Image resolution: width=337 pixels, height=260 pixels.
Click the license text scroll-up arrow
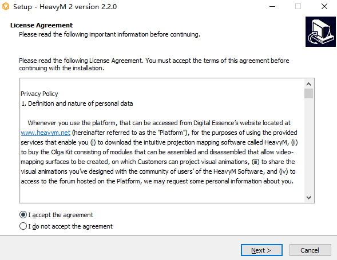pyautogui.click(x=308, y=84)
